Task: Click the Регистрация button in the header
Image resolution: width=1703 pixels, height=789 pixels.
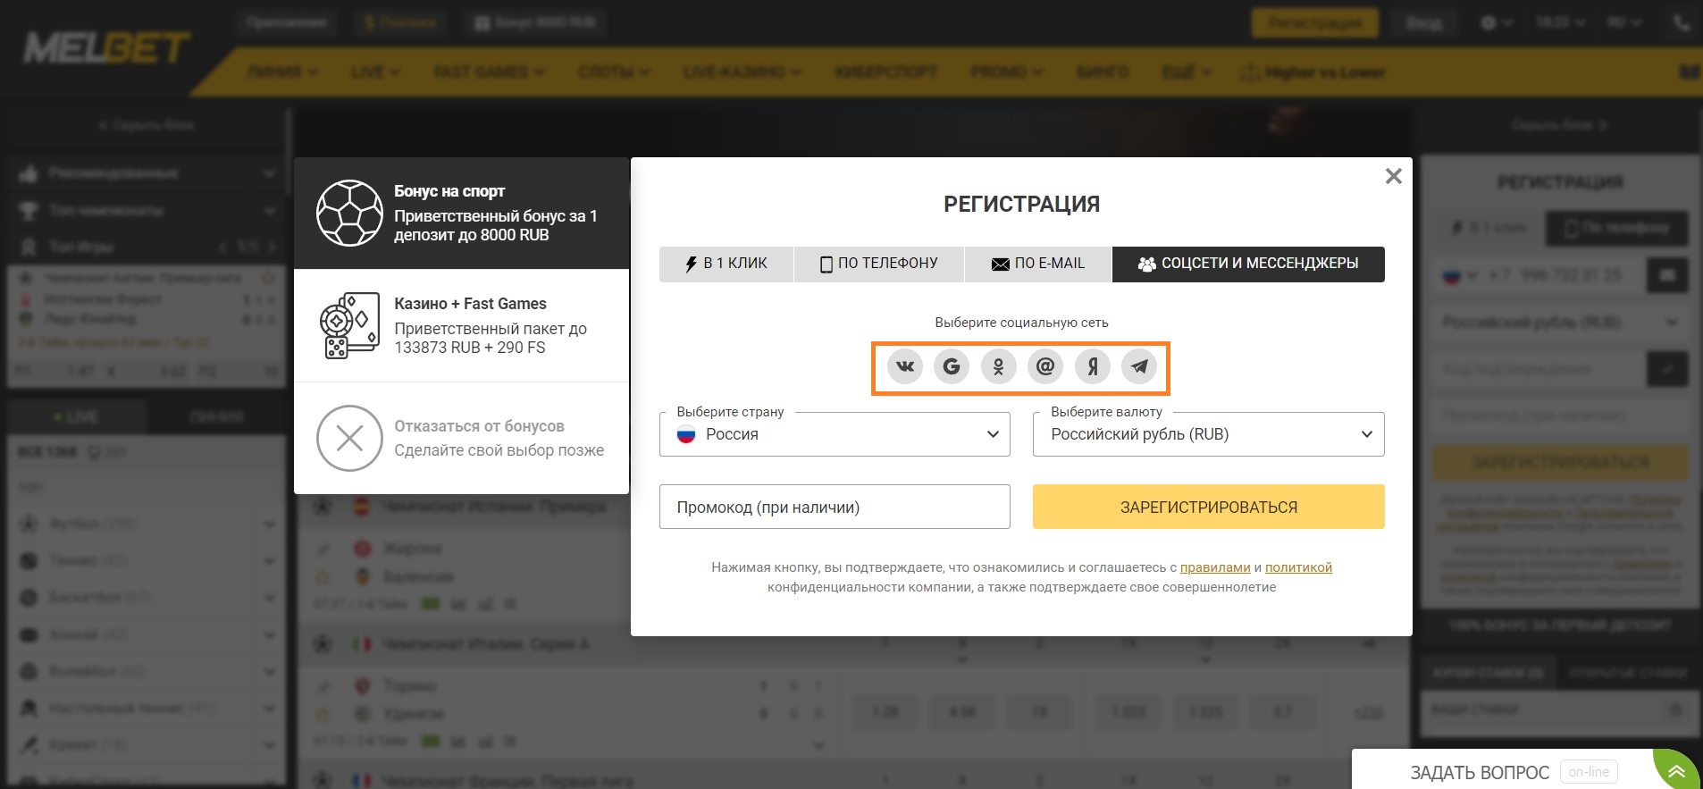Action: click(1314, 23)
